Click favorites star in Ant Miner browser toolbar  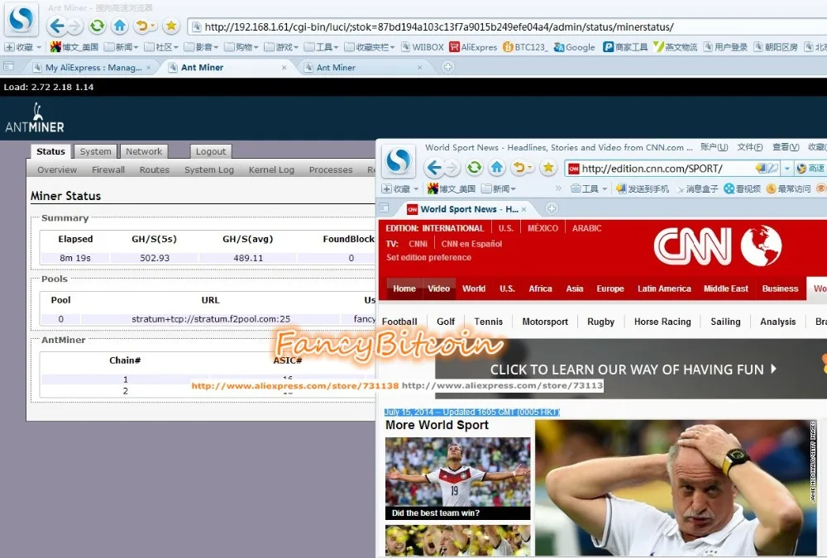tap(171, 26)
